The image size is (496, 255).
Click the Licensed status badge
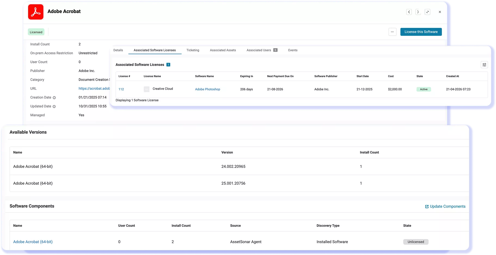coord(36,32)
